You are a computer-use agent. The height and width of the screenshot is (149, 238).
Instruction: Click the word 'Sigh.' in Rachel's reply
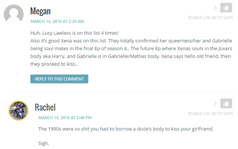pos(44,143)
